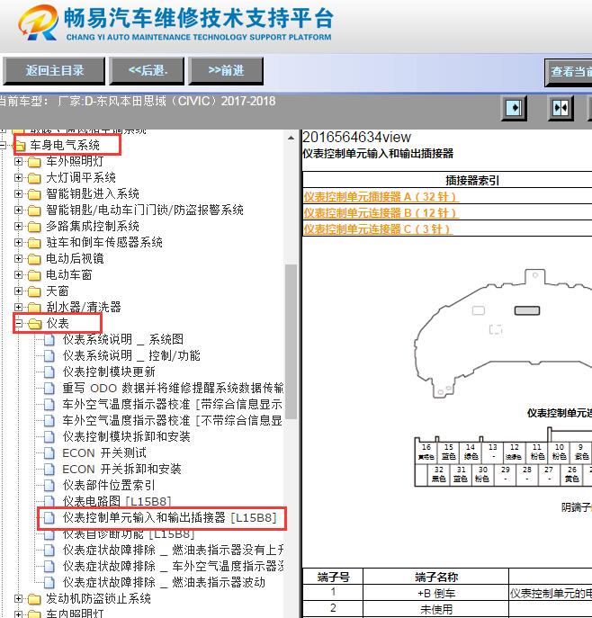592x618 pixels.
Task: Open 仪表症状故障排除 _ 车外空气温度指示器
Action: tap(173, 566)
